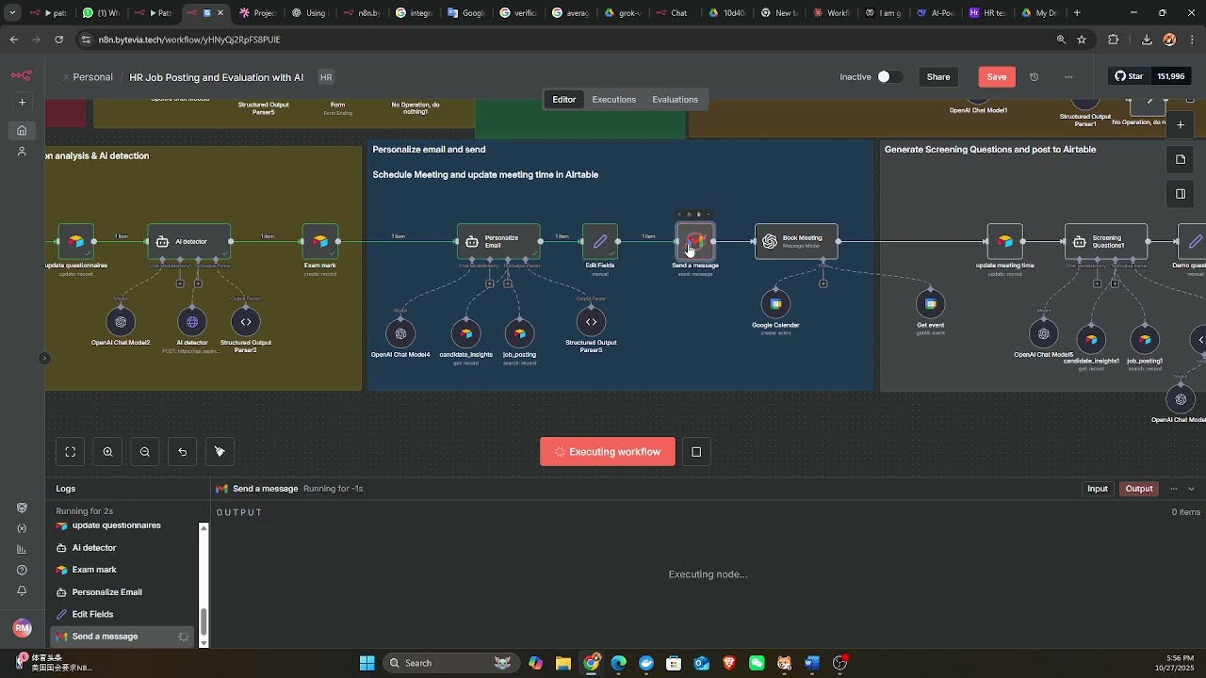Open the Windows Start menu
The image size is (1206, 678).
pos(367,663)
